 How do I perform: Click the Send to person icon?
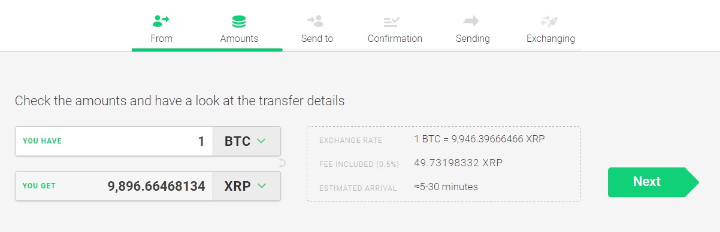pyautogui.click(x=316, y=22)
